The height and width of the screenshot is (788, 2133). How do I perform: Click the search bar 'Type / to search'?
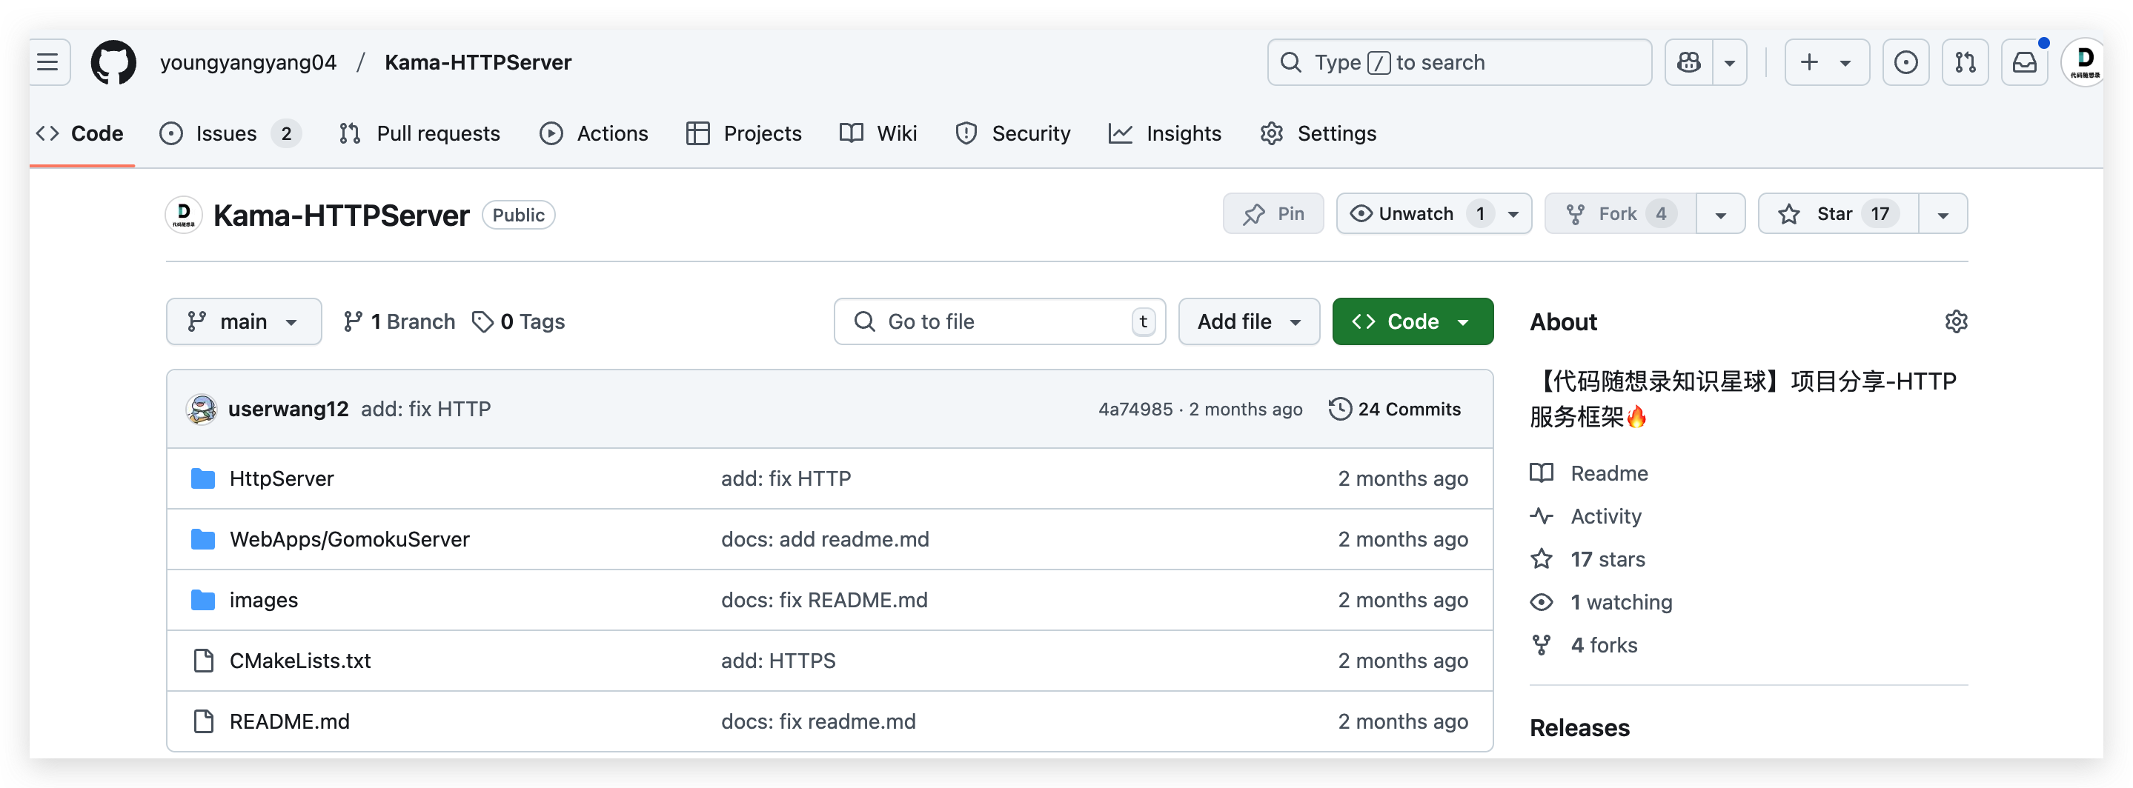pyautogui.click(x=1459, y=62)
